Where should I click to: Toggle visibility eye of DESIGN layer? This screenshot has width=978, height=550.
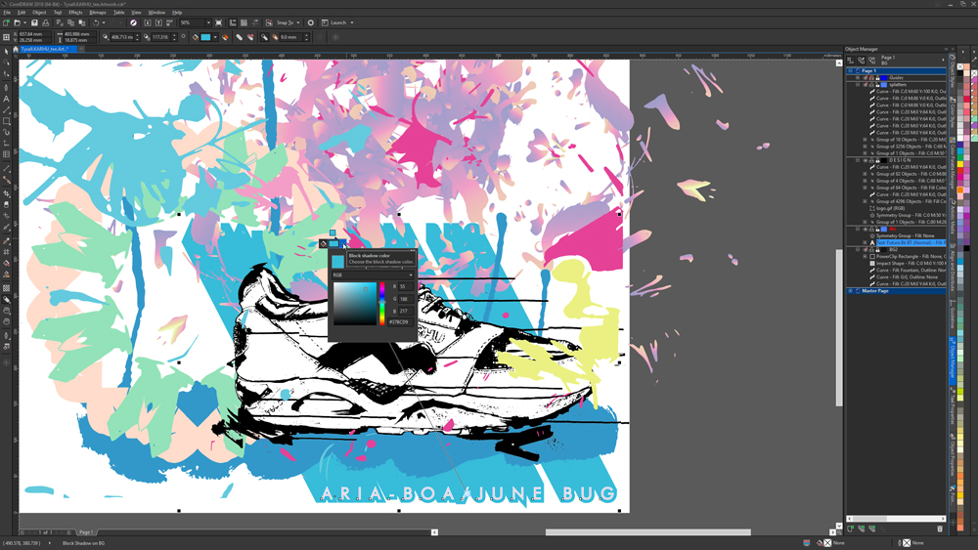coord(865,160)
